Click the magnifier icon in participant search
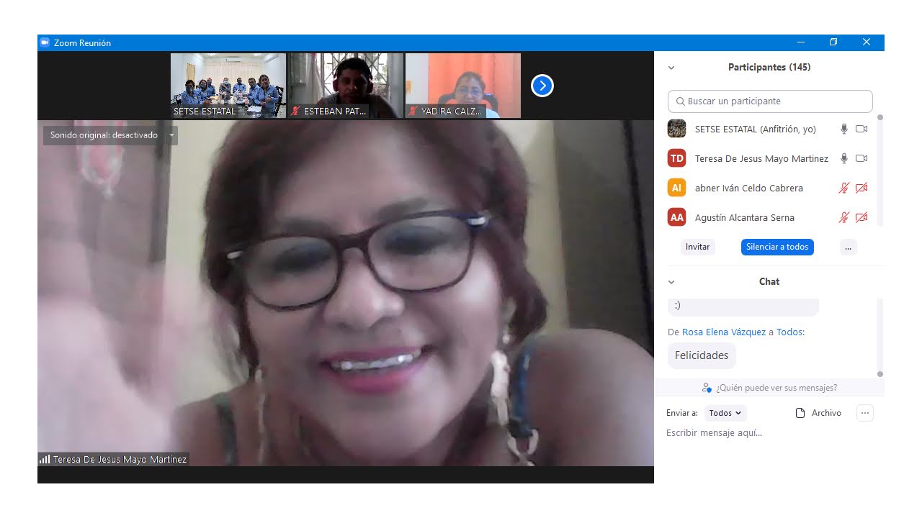 coord(680,101)
